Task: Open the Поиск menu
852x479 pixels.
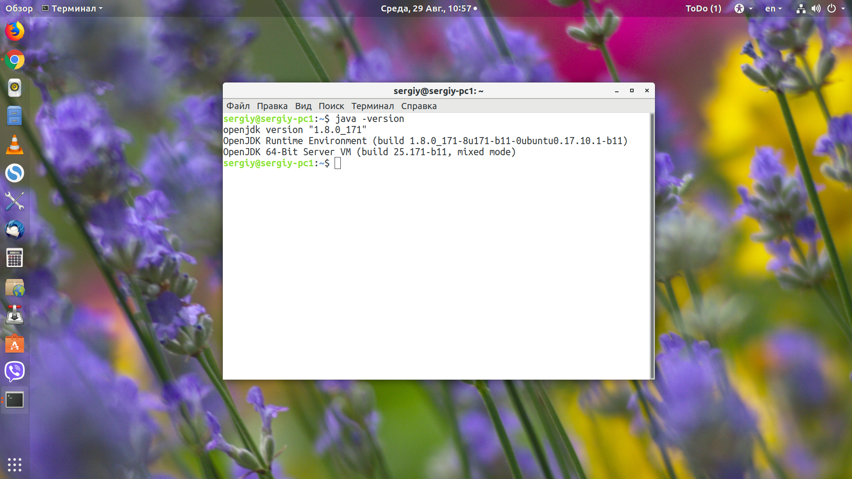Action: (331, 106)
